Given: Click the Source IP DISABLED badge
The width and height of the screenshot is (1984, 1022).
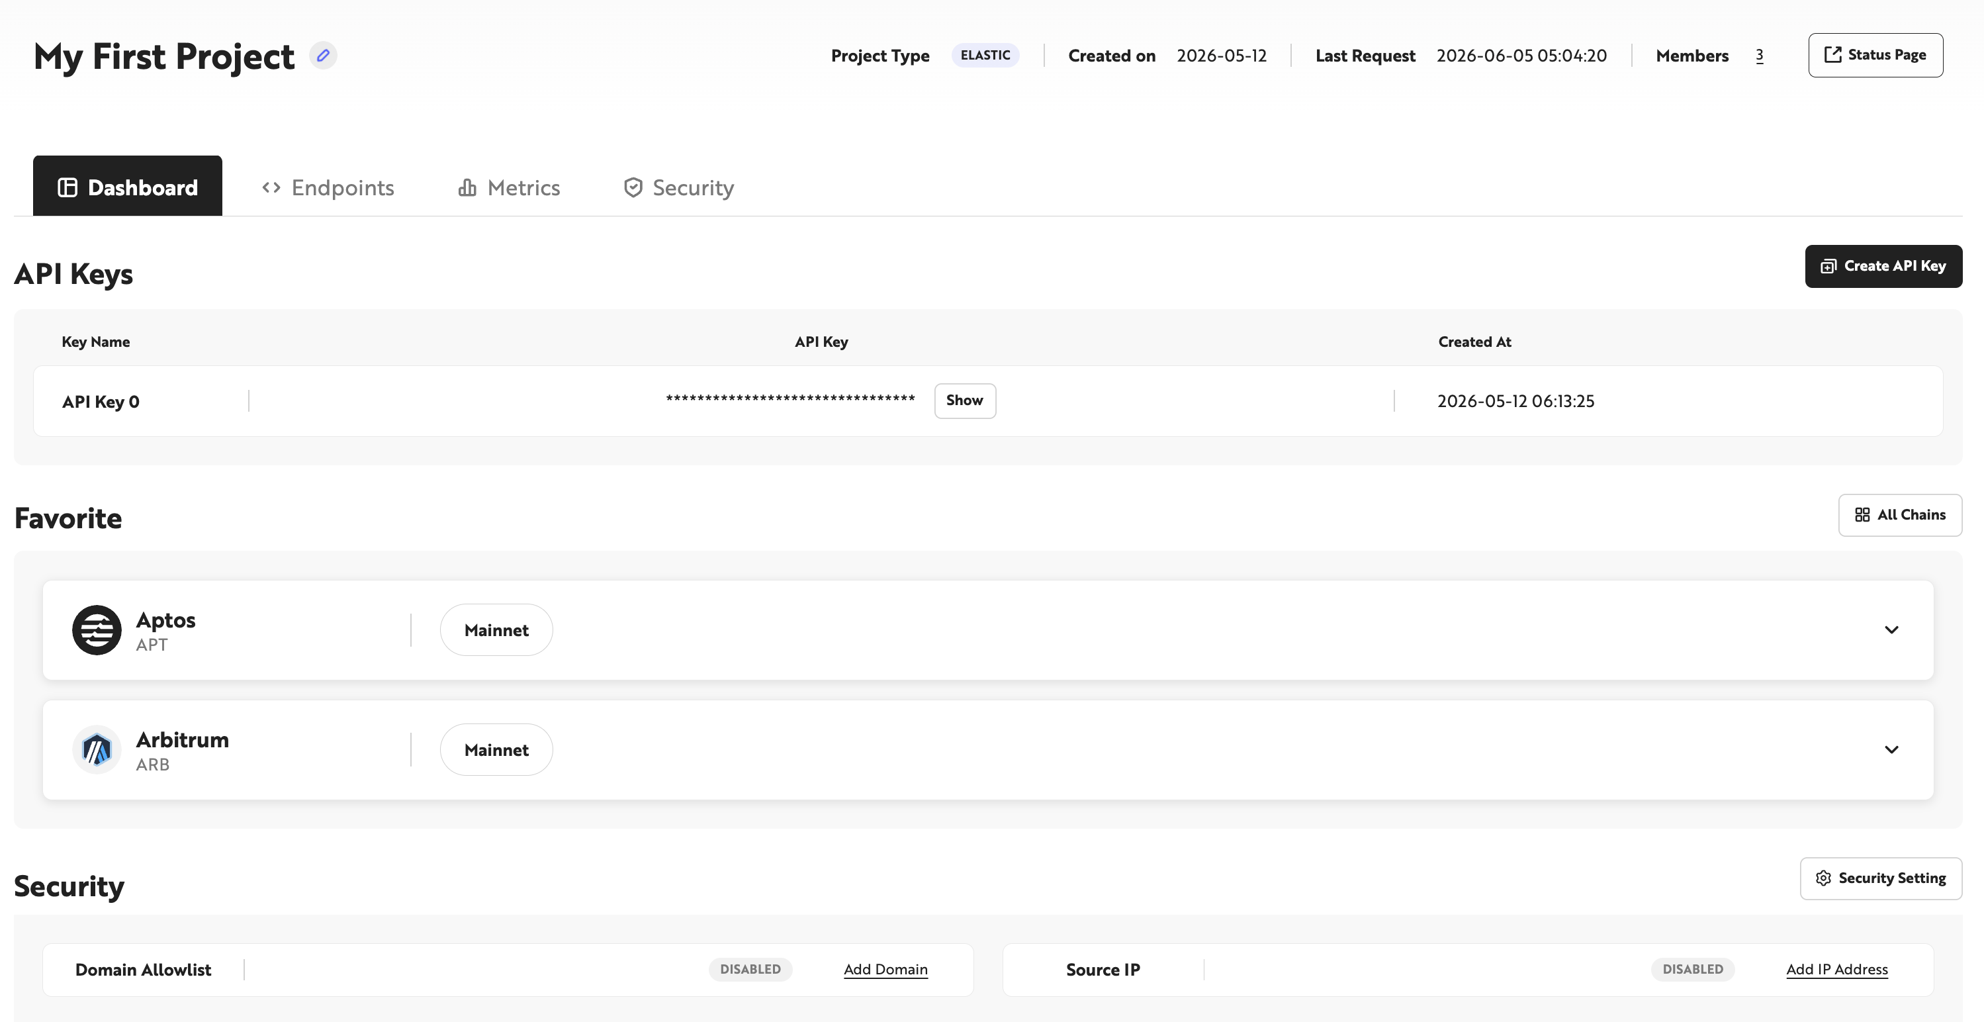Looking at the screenshot, I should 1692,970.
